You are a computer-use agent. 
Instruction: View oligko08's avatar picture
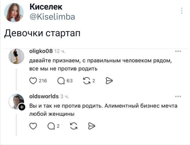[17, 56]
